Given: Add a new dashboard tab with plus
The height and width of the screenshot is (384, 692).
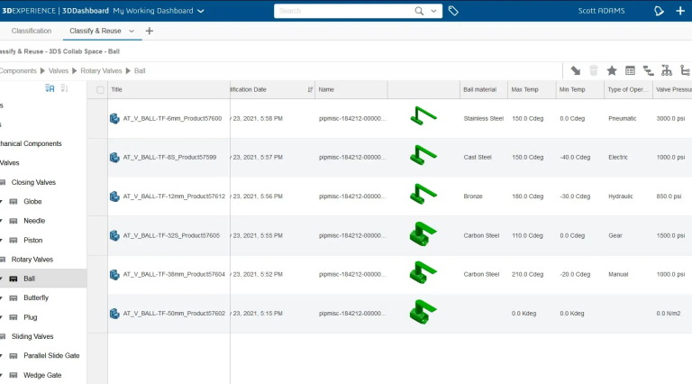Looking at the screenshot, I should click(150, 31).
